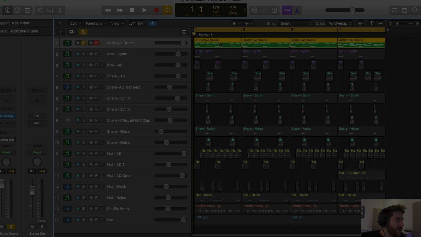The image size is (421, 237).
Task: Record-enable the Snare - AD track
Action: [96, 76]
